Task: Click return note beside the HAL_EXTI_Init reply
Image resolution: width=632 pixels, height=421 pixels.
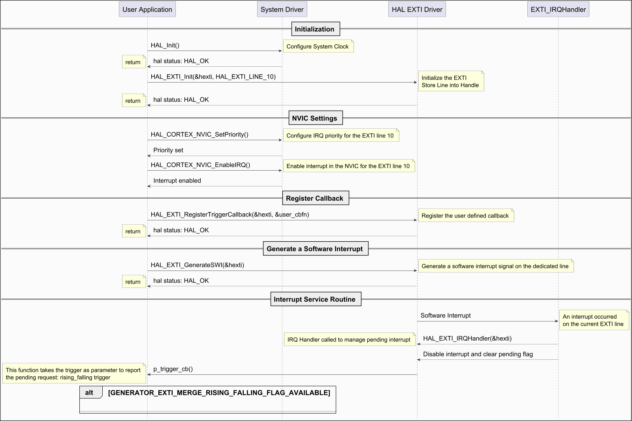Action: coord(134,101)
